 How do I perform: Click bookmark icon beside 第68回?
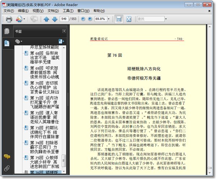26,53
